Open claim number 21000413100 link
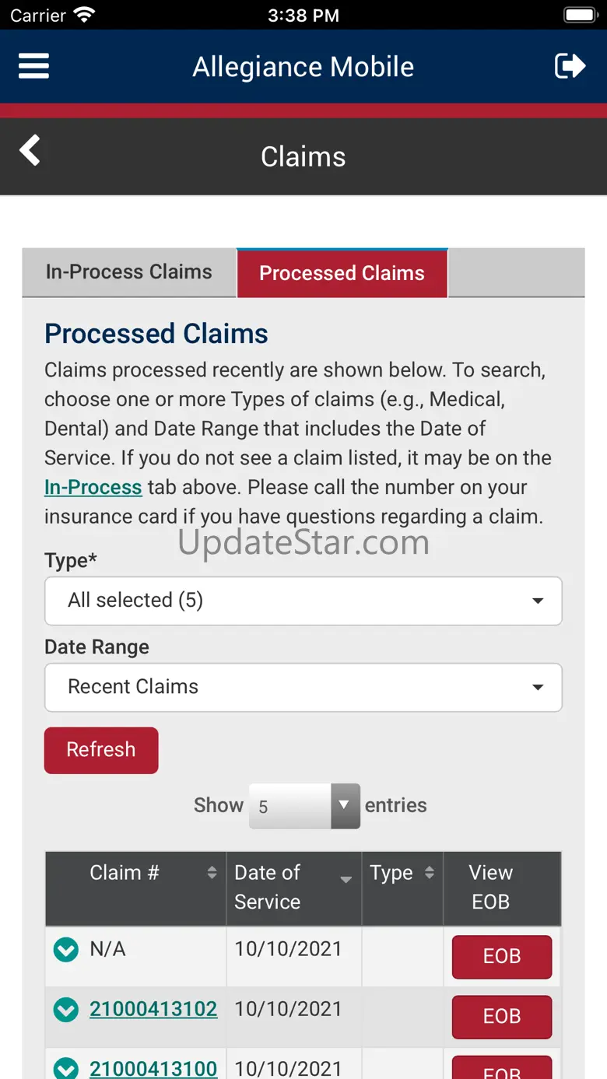The width and height of the screenshot is (607, 1079). click(153, 1068)
